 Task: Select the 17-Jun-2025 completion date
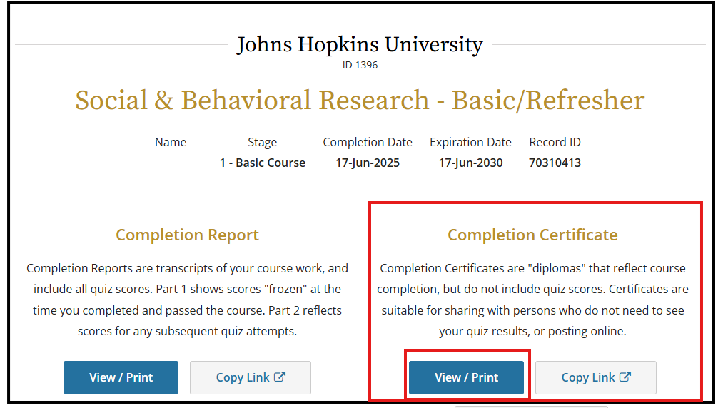368,163
